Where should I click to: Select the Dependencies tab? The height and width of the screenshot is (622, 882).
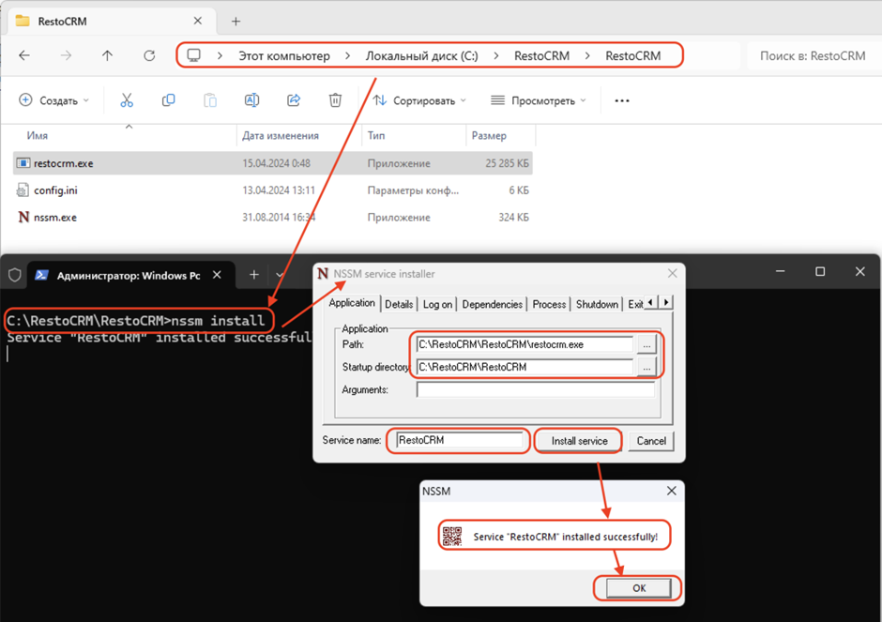coord(492,304)
